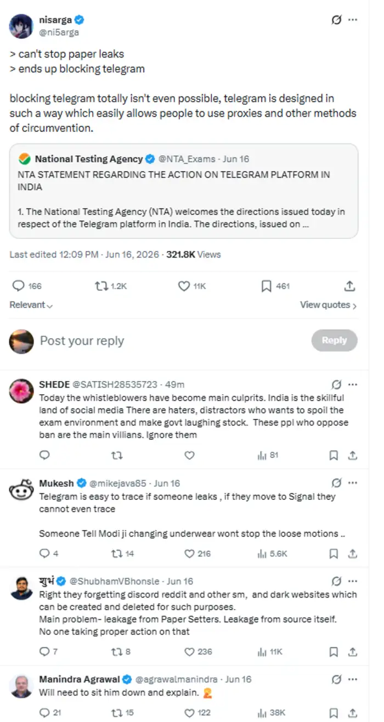The width and height of the screenshot is (384, 722).
Task: Share the main post via share icon
Action: click(349, 286)
